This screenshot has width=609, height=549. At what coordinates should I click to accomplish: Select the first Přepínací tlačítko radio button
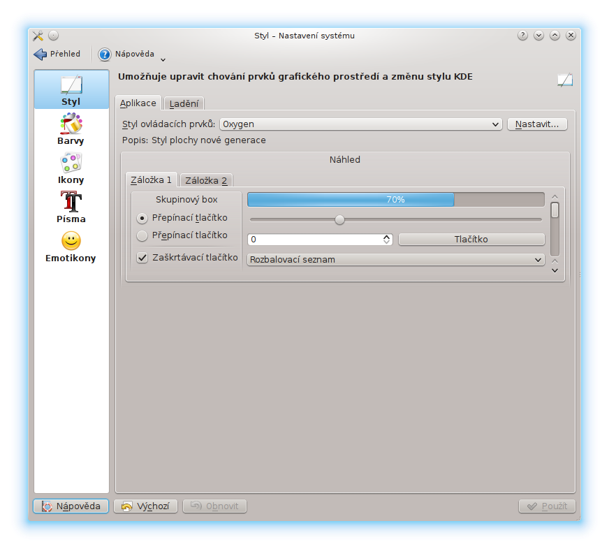click(142, 219)
